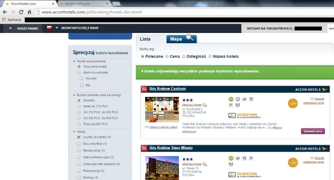Click the Wi-Fi antenna icon for ibis Kraków Stare Miasto
Image resolution: width=334 pixels, height=180 pixels.
[231, 164]
